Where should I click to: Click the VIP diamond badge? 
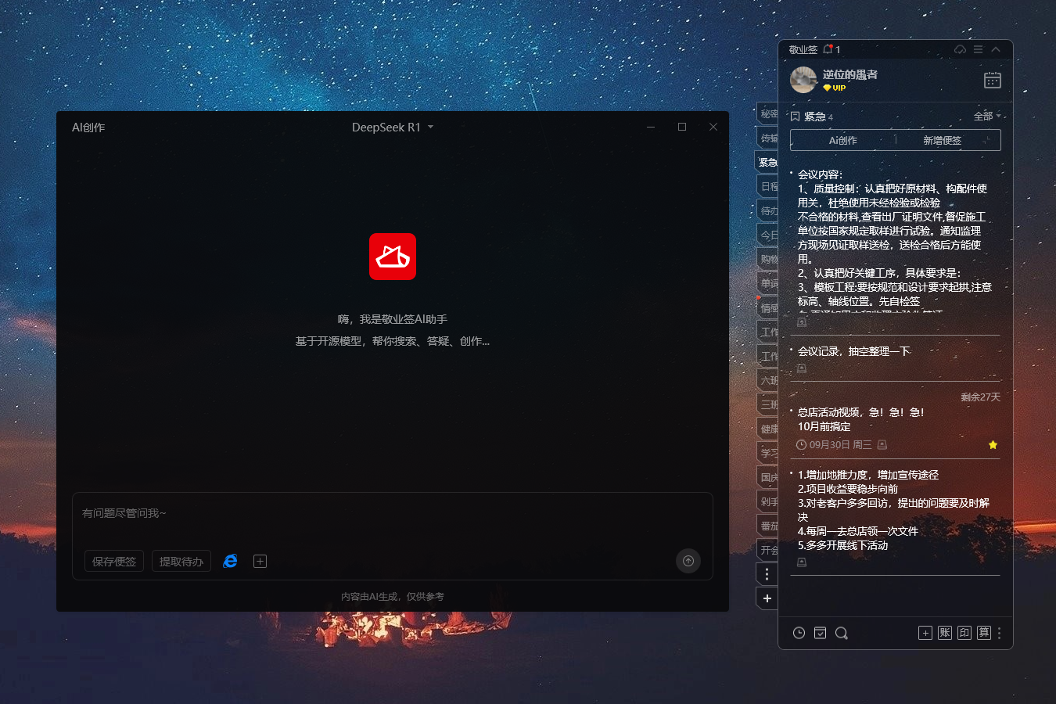[x=834, y=88]
